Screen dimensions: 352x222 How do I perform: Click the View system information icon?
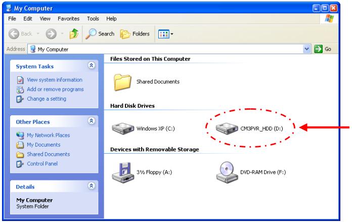pyautogui.click(x=20, y=80)
